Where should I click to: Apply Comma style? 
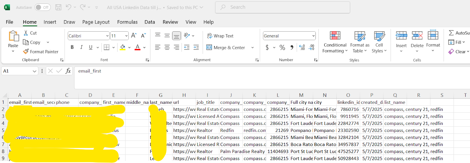click(292, 47)
